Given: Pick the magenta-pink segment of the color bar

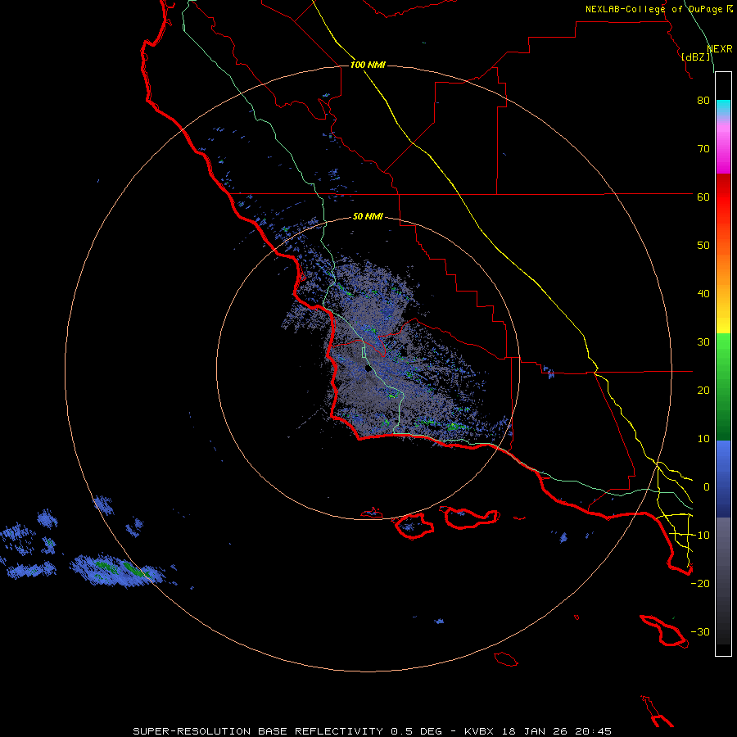Looking at the screenshot, I should [723, 148].
